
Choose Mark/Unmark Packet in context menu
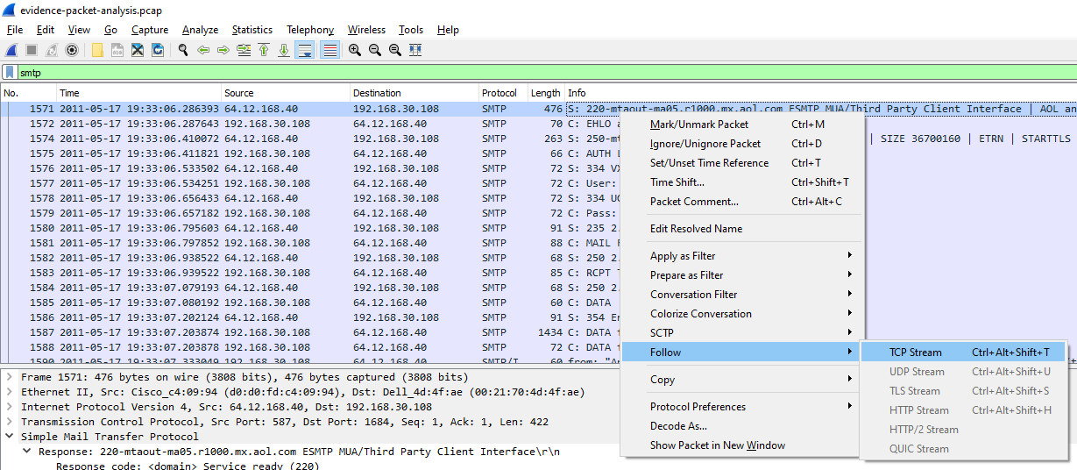pyautogui.click(x=741, y=125)
